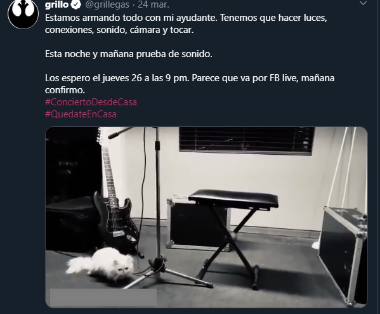Click the word 'confirmo.' in the tweet
The width and height of the screenshot is (380, 314).
click(65, 90)
